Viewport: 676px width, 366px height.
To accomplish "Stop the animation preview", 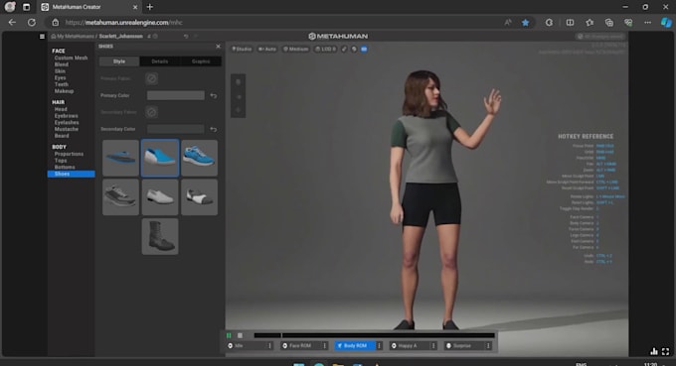I will click(241, 335).
